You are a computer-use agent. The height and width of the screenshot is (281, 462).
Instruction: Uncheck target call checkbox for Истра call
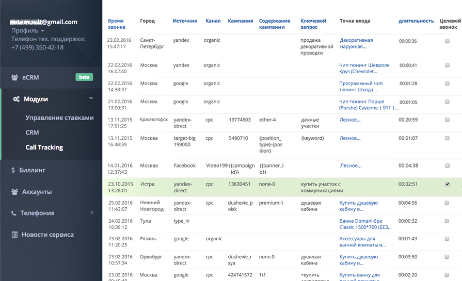coord(447,184)
